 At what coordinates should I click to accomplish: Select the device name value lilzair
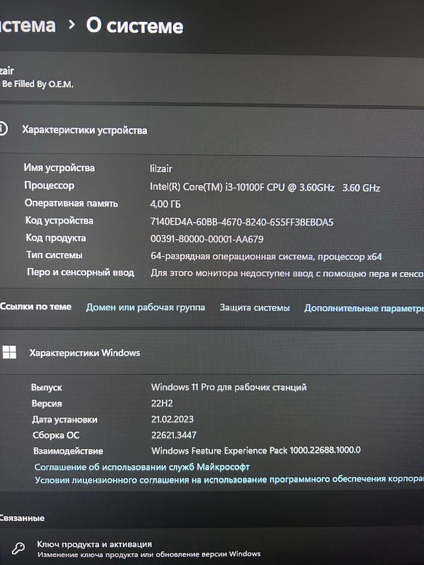(161, 168)
